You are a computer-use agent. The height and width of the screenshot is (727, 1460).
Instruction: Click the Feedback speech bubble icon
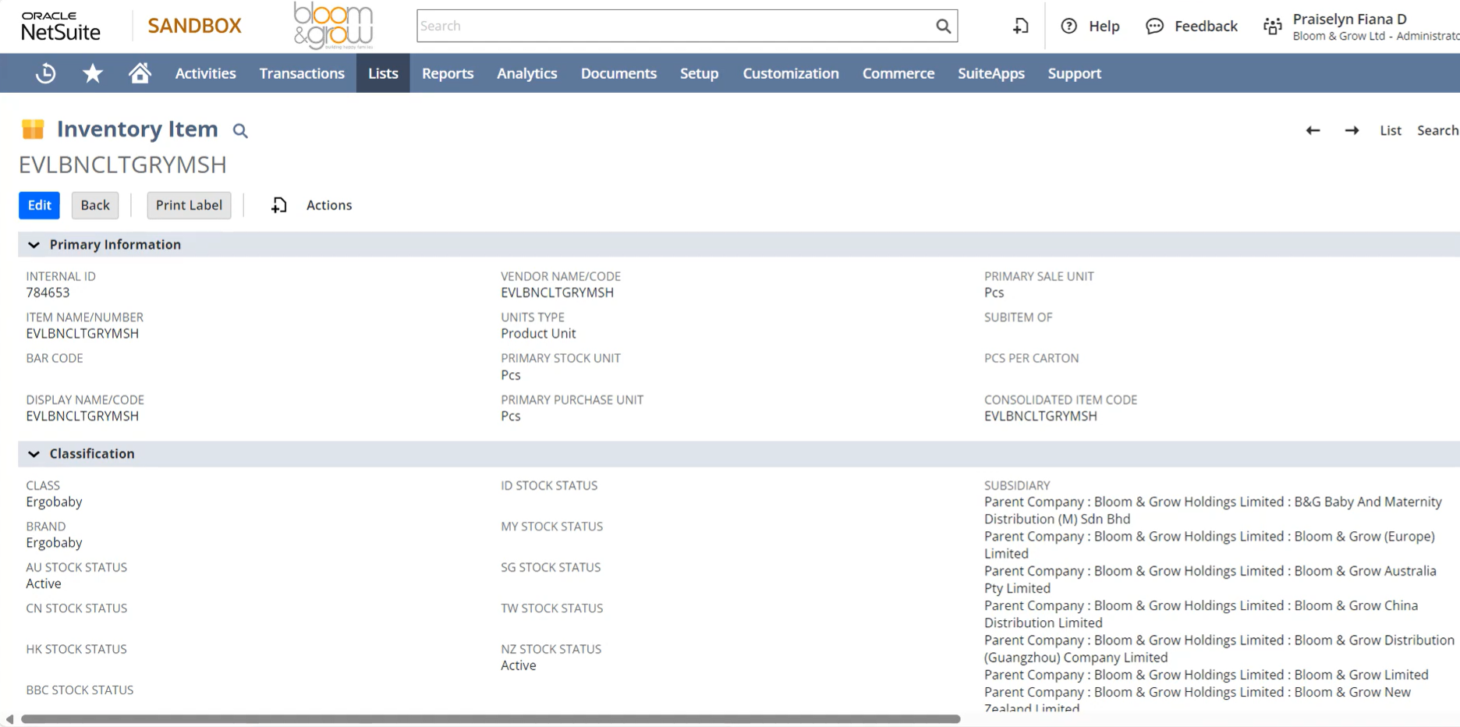pos(1154,26)
